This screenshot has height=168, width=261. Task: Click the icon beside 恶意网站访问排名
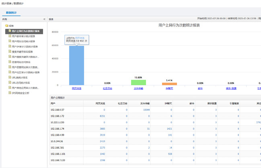click(10, 62)
